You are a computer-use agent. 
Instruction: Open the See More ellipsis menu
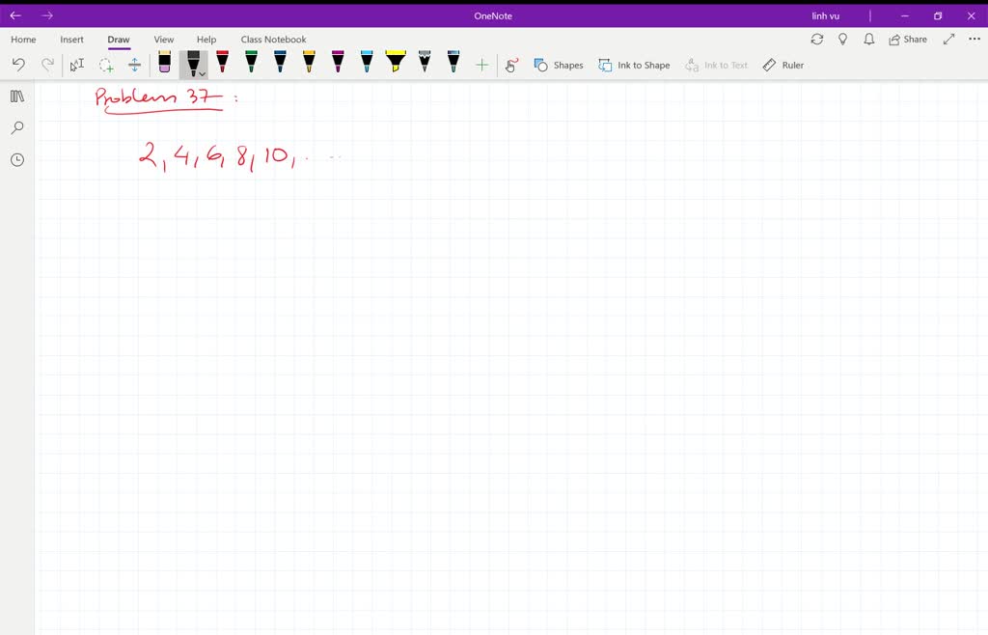click(975, 39)
